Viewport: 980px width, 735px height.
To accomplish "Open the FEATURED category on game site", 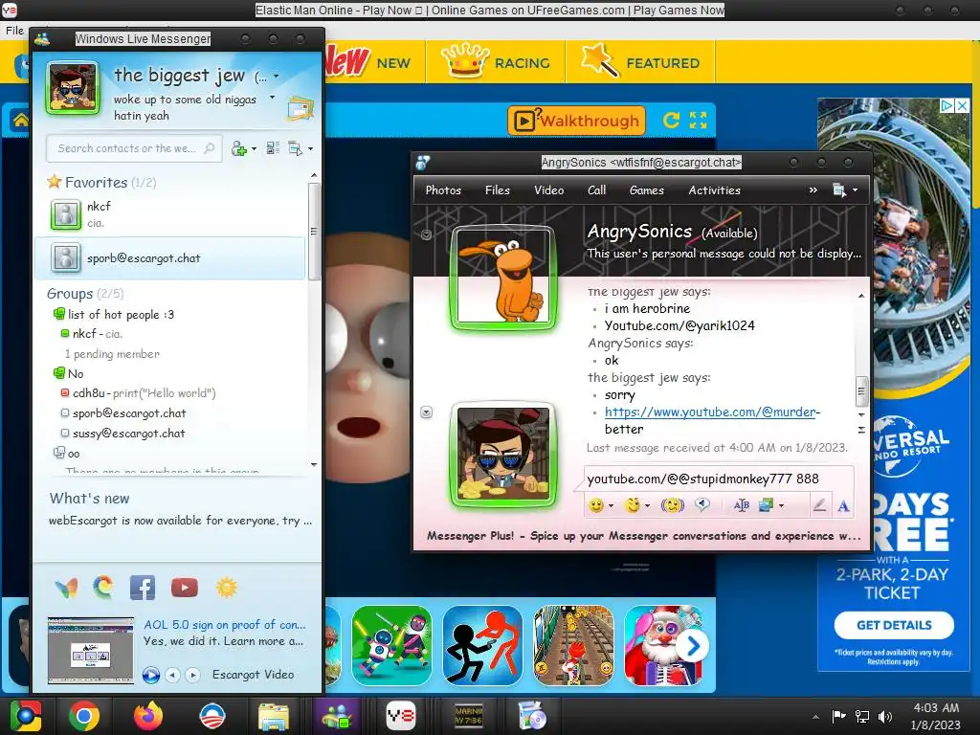I will tap(640, 62).
